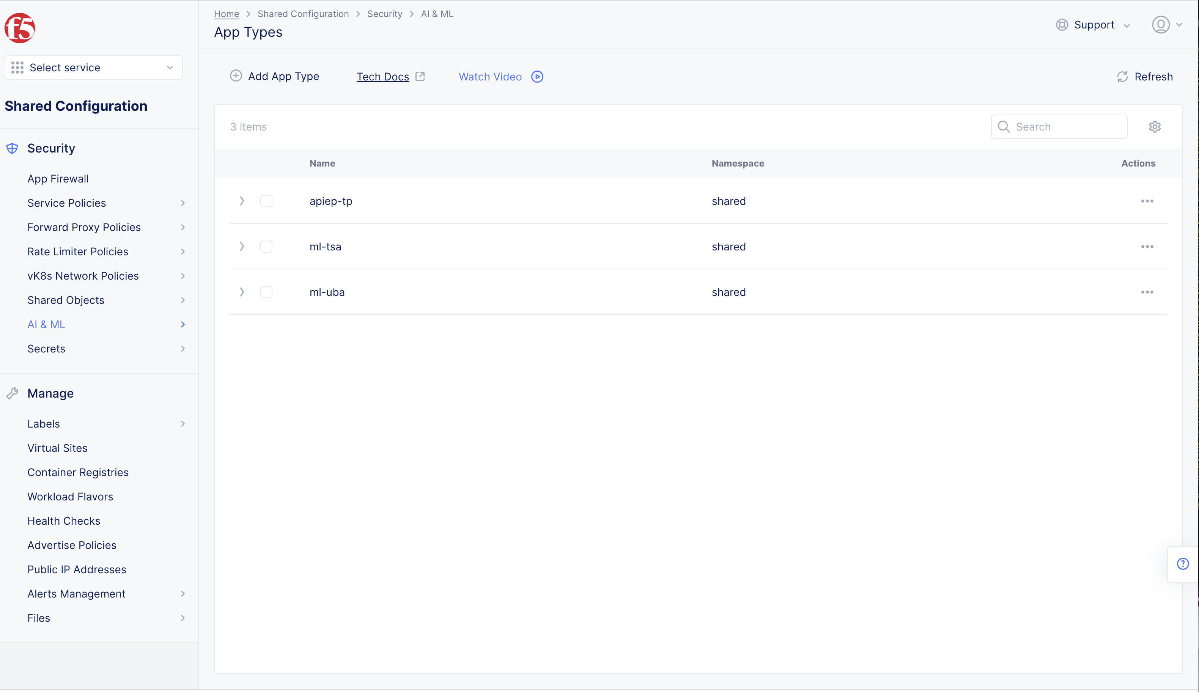The width and height of the screenshot is (1199, 692).
Task: Expand the apiep-tp row chevron
Action: [242, 201]
